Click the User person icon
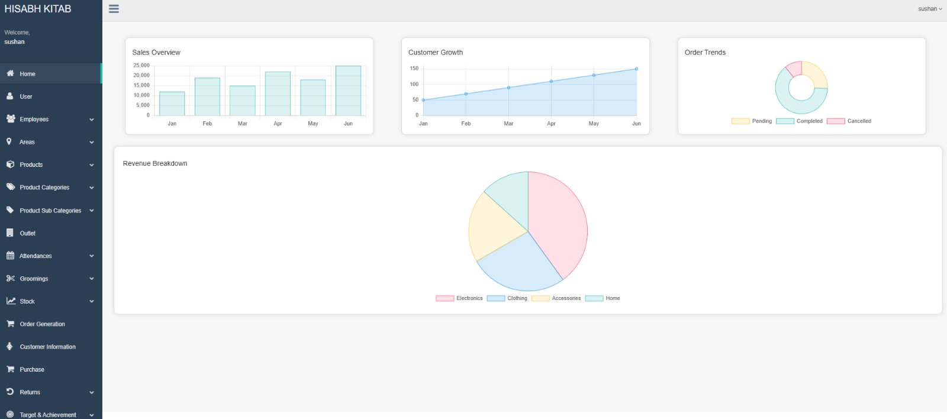 click(10, 96)
